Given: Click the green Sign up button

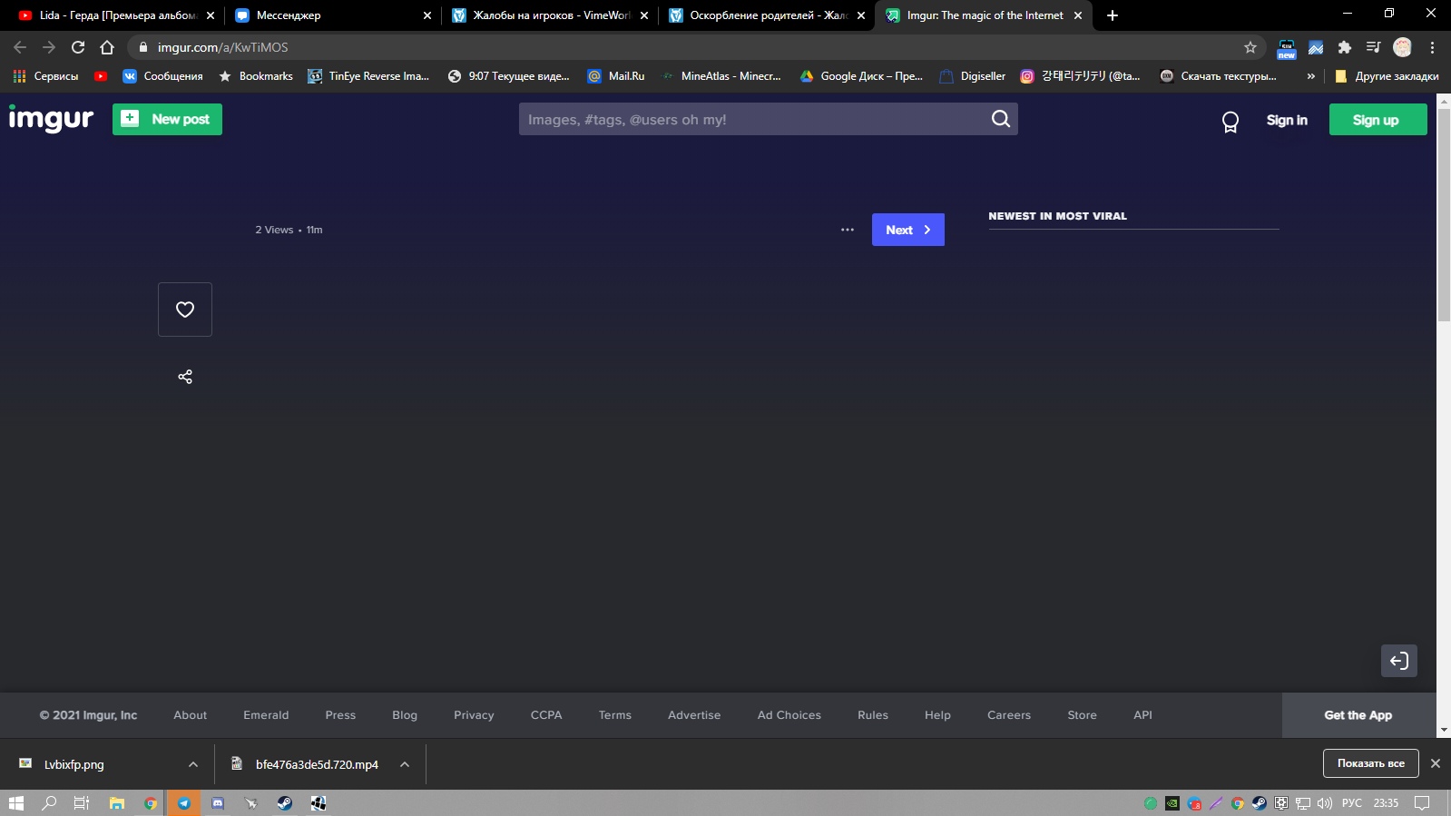Looking at the screenshot, I should (1377, 120).
